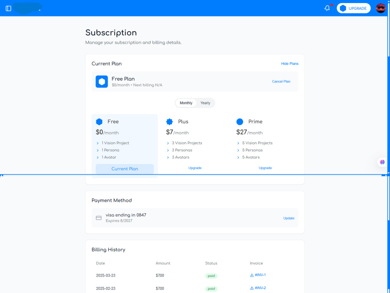Click the Free Plan hexagon icon
The image size is (390, 293).
(x=102, y=82)
